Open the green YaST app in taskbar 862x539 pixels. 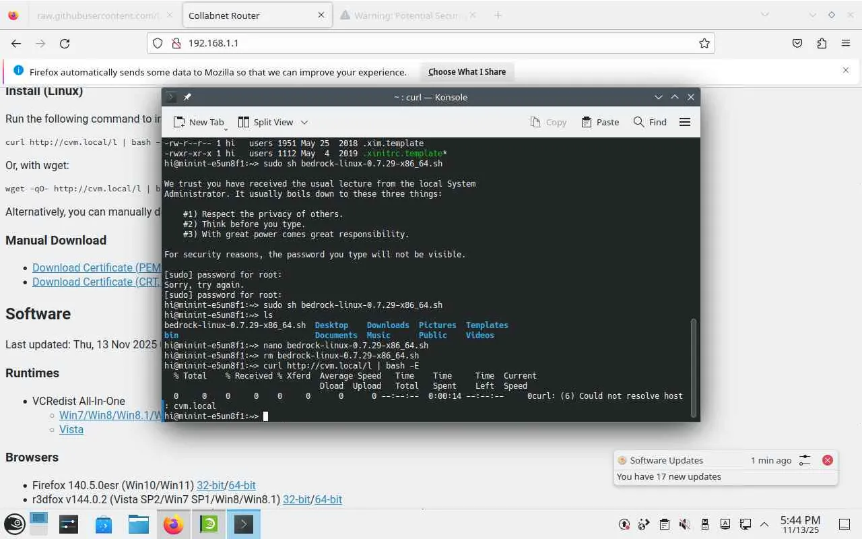(x=209, y=524)
